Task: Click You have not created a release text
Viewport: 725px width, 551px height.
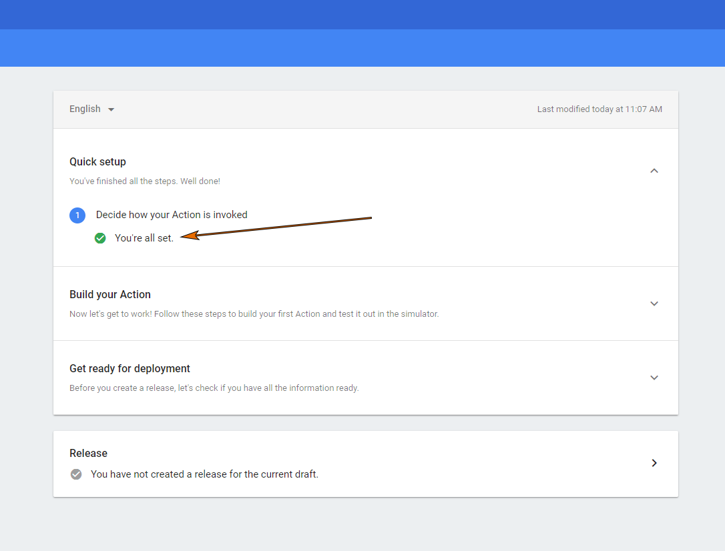Action: 204,474
